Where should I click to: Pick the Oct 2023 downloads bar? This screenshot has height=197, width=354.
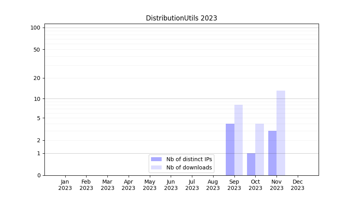pyautogui.click(x=260, y=150)
